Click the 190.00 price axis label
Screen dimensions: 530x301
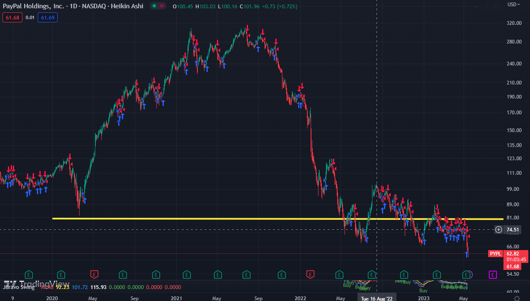[x=513, y=97]
